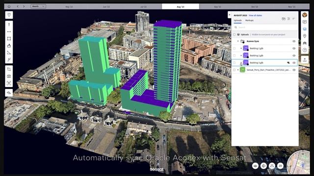Switch to the Uploads tab
This screenshot has width=314, height=176.
coord(237,21)
